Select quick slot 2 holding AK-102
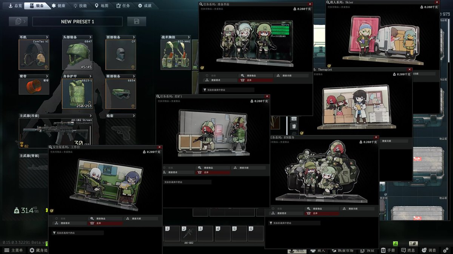 tap(189, 234)
